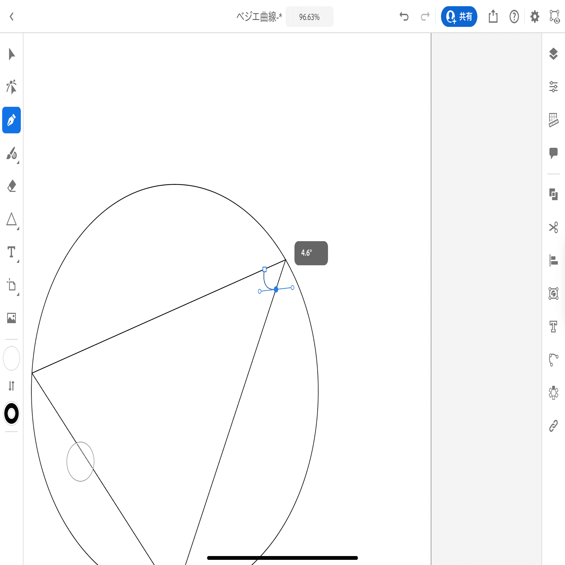Open the black stroke color swatch
The height and width of the screenshot is (565, 565).
(x=11, y=413)
